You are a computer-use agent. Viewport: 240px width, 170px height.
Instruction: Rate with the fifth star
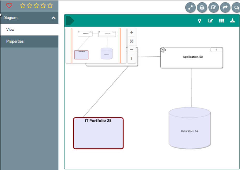(x=50, y=5)
